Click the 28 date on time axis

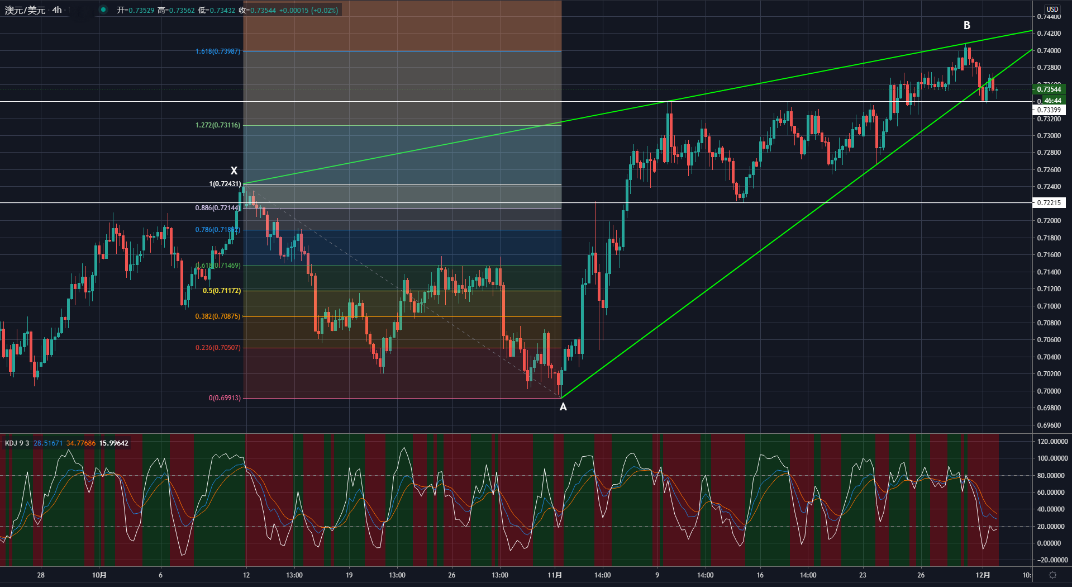pos(41,575)
